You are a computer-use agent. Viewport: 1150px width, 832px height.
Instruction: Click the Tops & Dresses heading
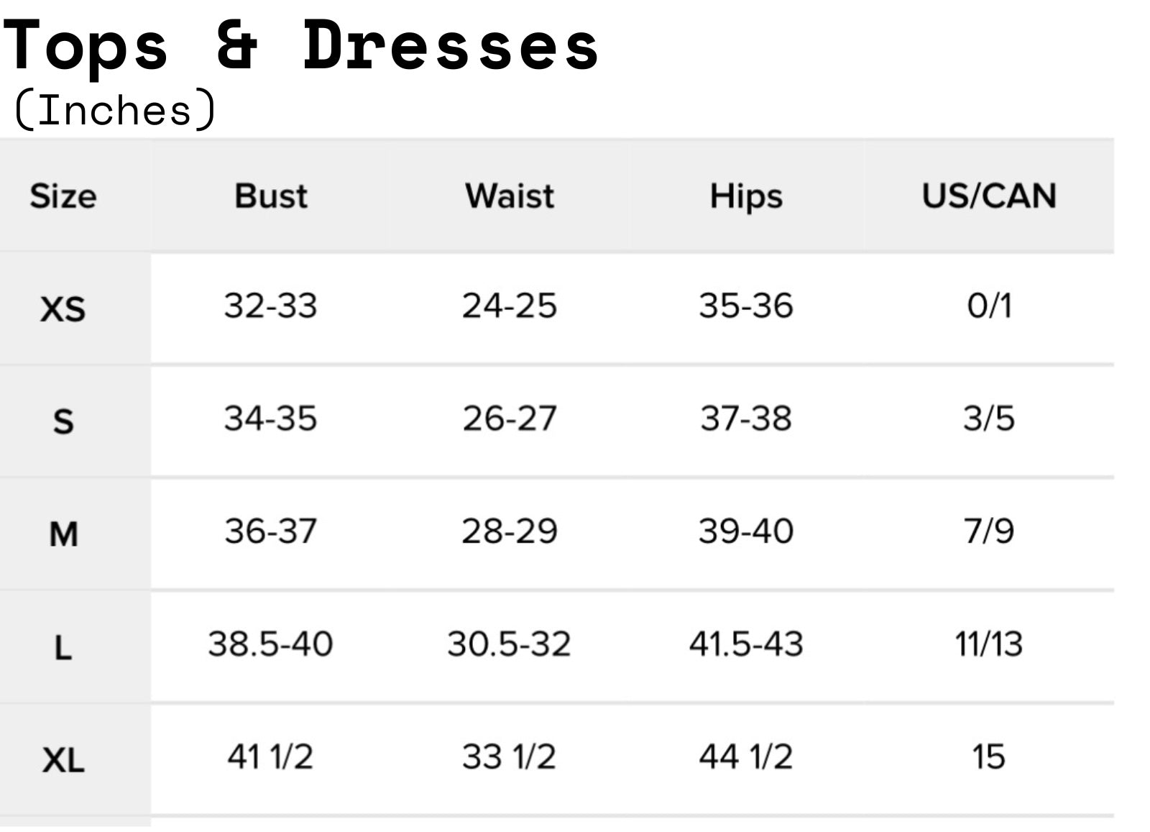302,46
